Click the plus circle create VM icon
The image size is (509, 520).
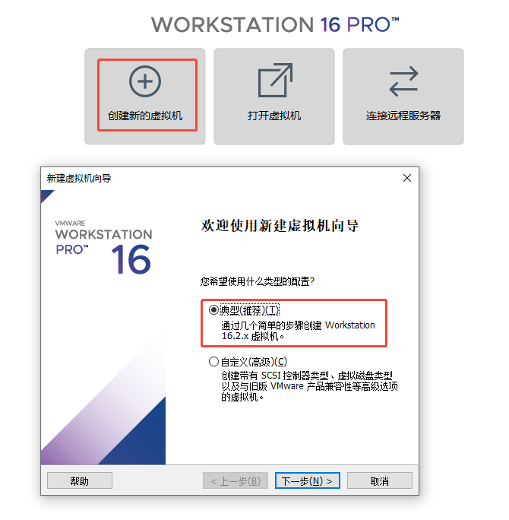click(x=145, y=81)
